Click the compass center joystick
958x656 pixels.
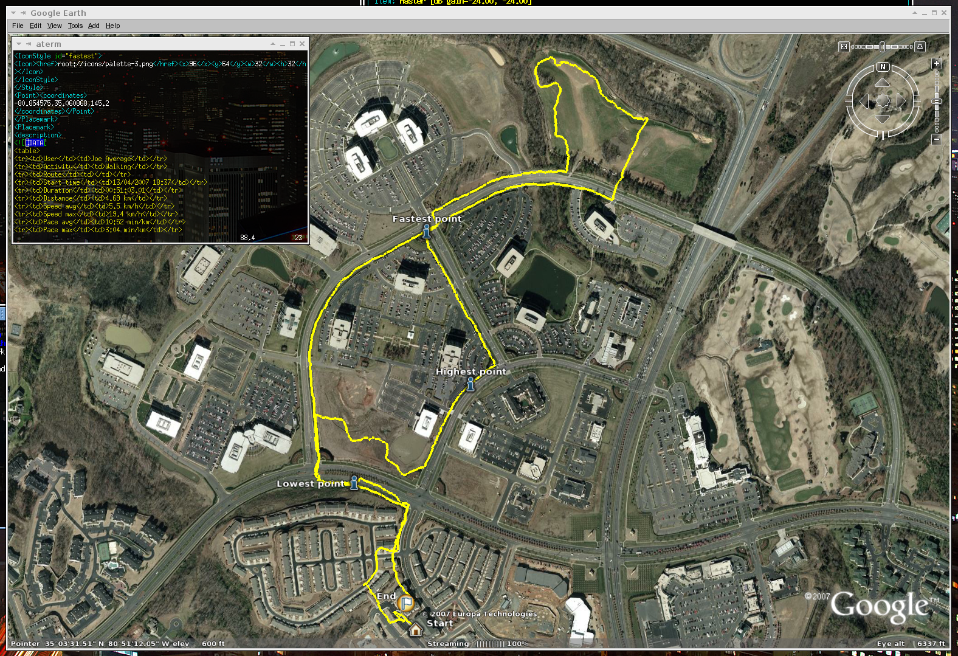click(883, 101)
